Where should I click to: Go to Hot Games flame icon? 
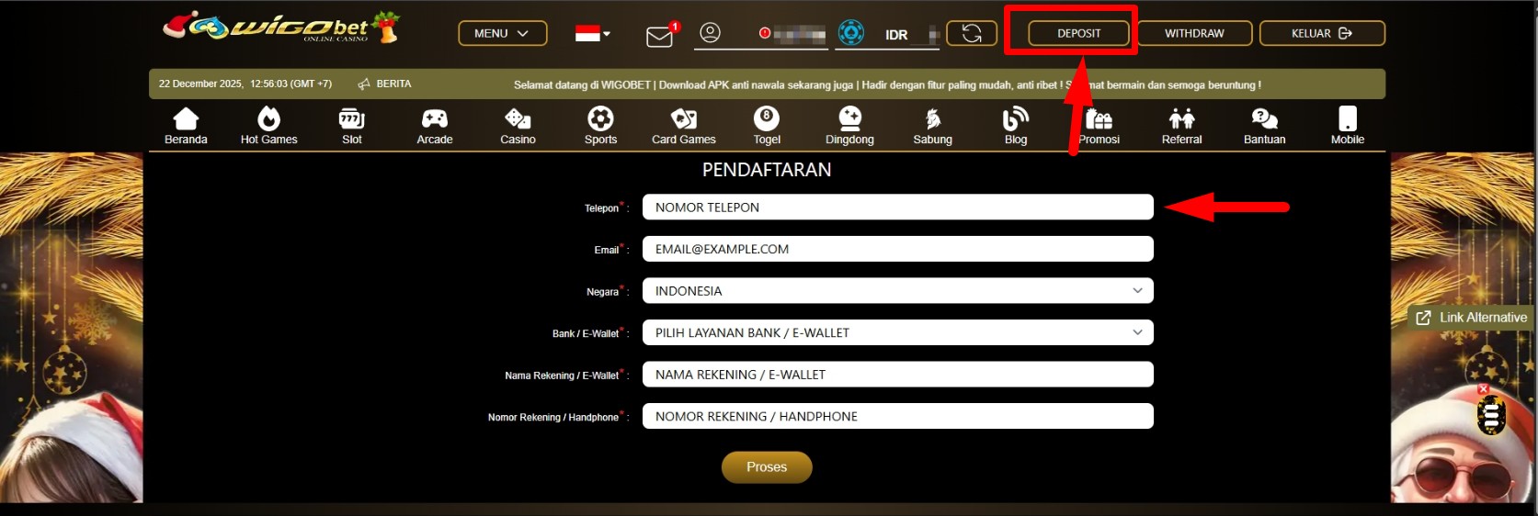pyautogui.click(x=268, y=118)
